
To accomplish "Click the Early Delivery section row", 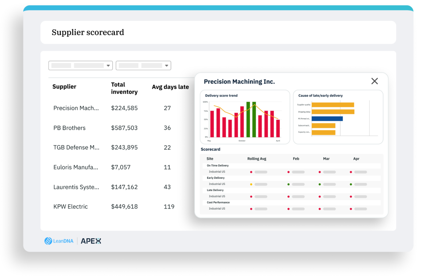I will (x=291, y=178).
